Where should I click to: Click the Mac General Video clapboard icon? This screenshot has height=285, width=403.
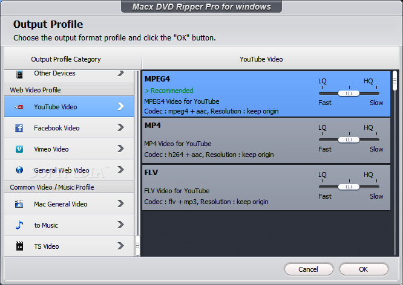(19, 204)
